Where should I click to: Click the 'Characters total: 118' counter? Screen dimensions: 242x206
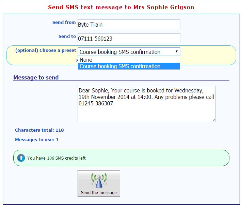pos(39,130)
